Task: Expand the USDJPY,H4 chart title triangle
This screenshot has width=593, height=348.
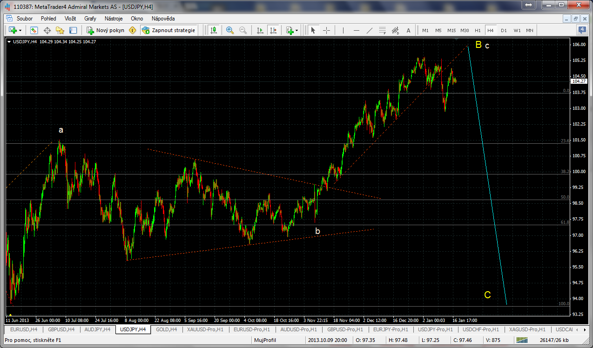Action: point(9,41)
